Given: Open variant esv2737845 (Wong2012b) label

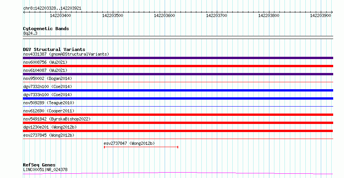Looking at the screenshot, I should click(x=49, y=135).
